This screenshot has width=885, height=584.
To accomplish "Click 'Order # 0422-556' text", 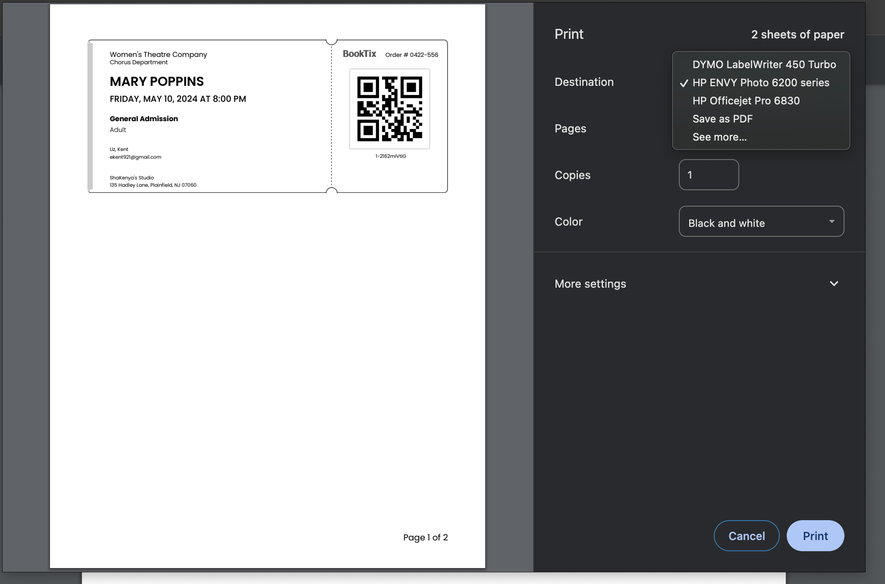I will 411,55.
